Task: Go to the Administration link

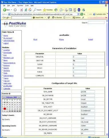Action: 9,41
